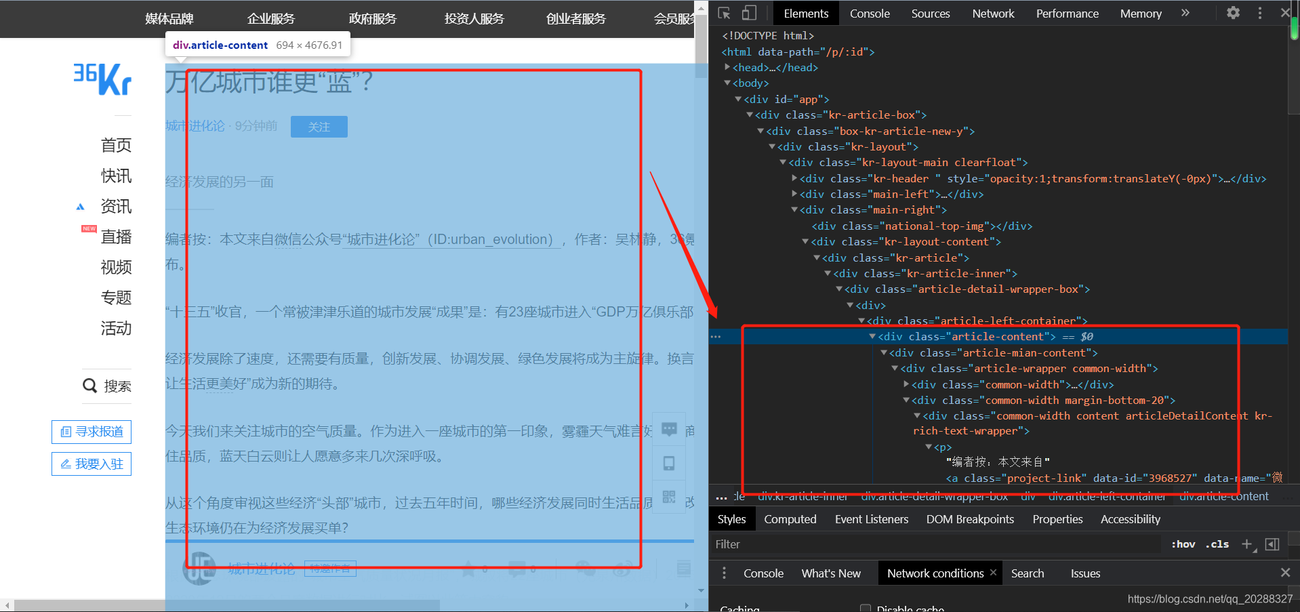
Task: Open the Issues drawer tab
Action: 1085,573
